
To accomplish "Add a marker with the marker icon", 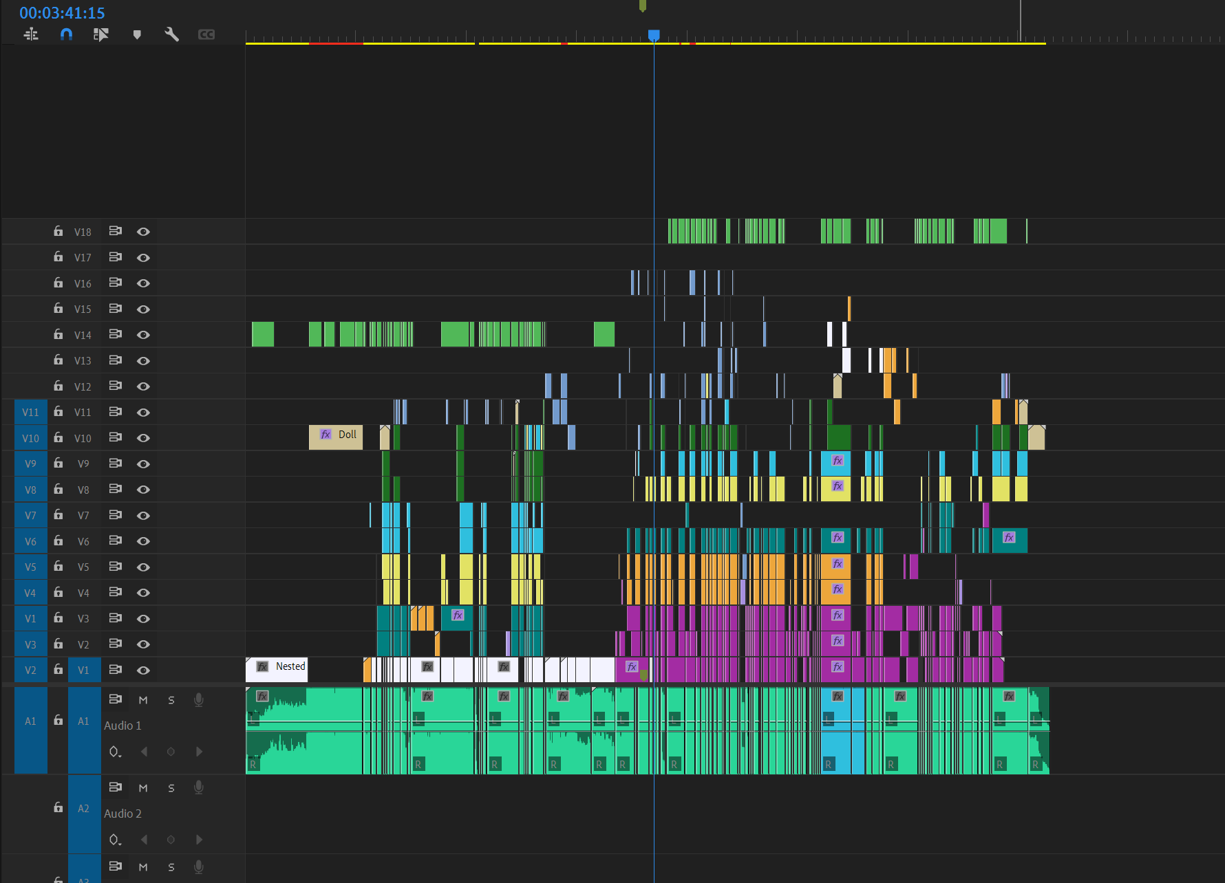I will point(137,34).
